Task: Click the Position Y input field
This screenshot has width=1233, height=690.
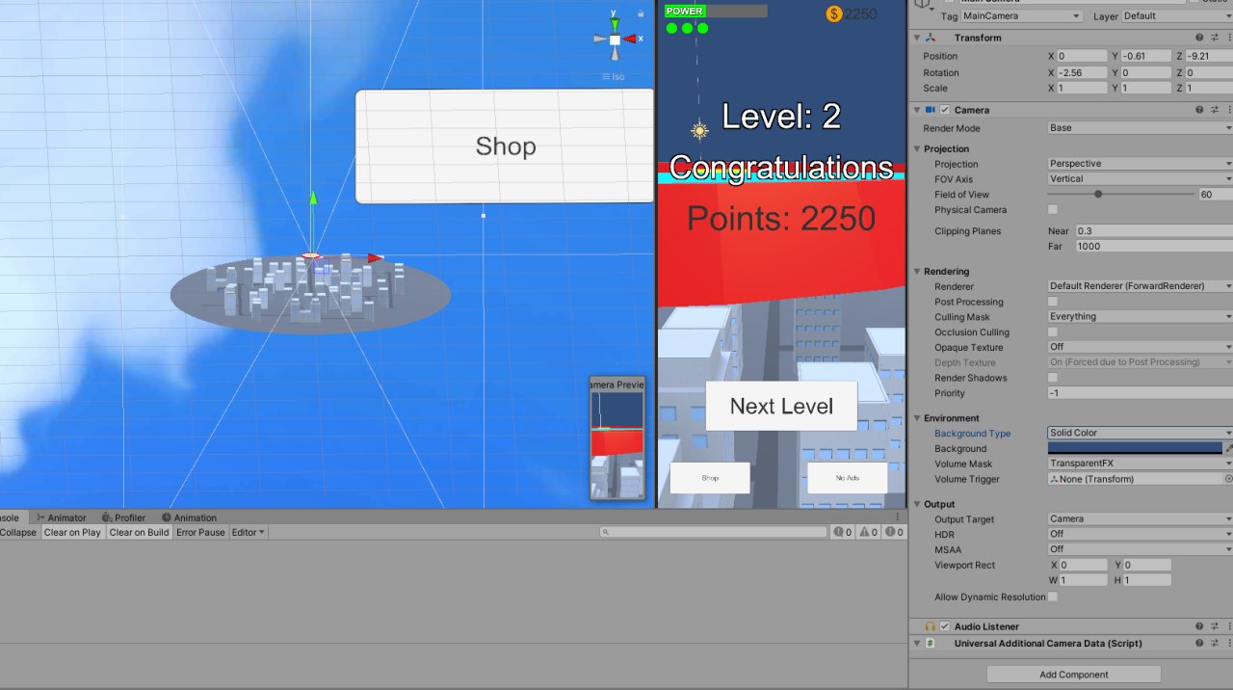Action: [x=1145, y=56]
